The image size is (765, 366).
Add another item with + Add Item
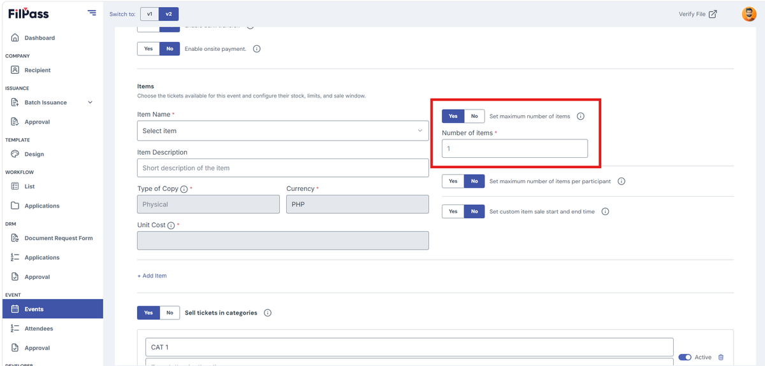152,276
